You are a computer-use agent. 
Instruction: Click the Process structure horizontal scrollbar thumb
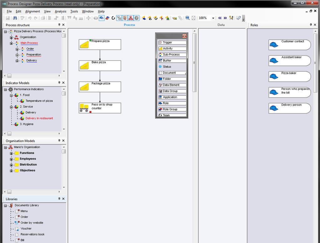click(9, 75)
